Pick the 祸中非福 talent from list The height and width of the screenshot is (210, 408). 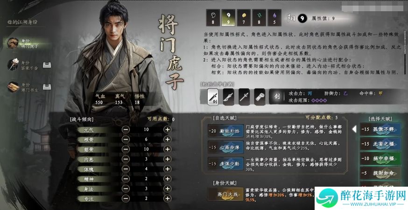click(380, 158)
